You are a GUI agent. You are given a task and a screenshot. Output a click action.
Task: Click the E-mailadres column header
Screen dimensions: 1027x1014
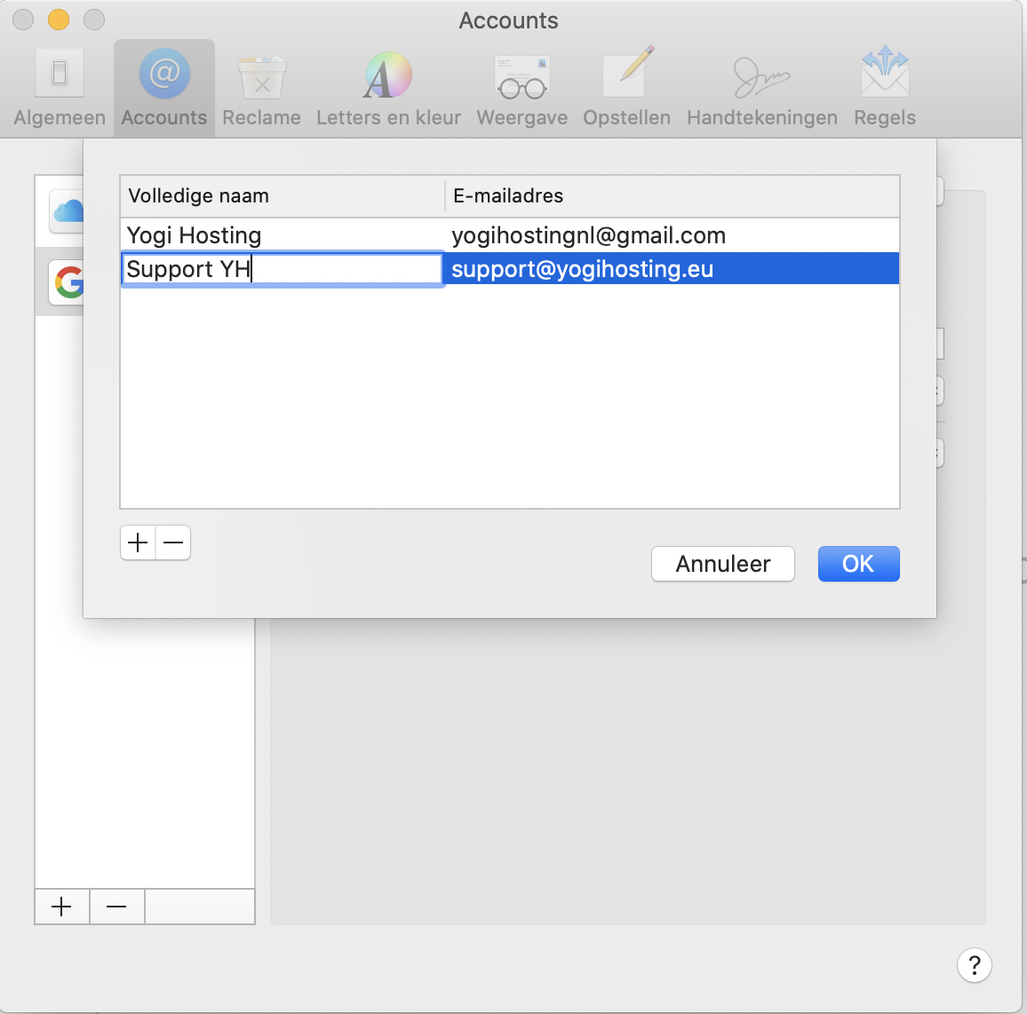673,195
